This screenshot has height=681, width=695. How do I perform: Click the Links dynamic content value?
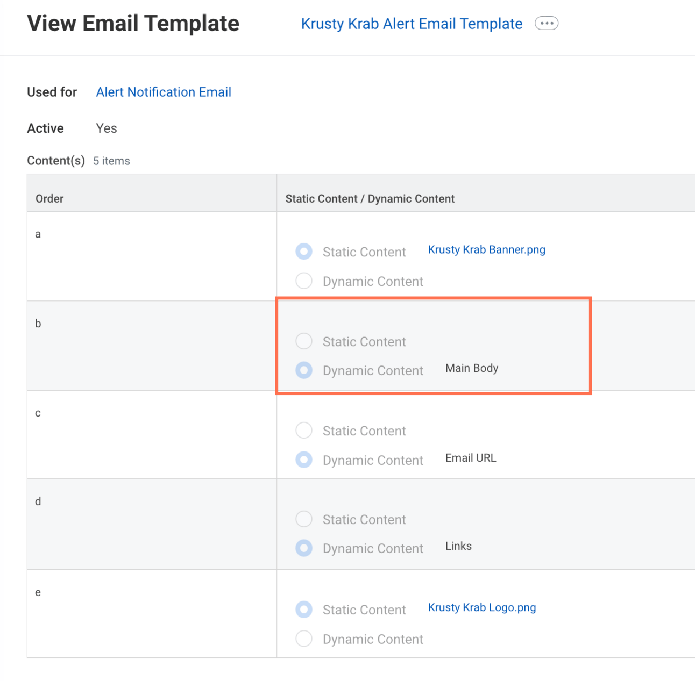458,546
